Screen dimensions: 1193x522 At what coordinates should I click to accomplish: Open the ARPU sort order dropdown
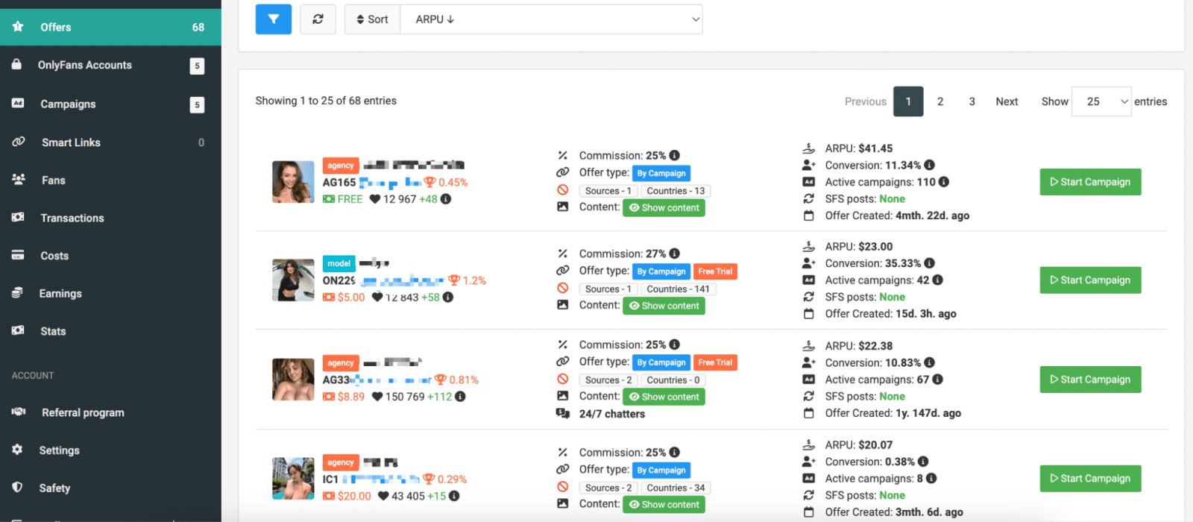(552, 19)
